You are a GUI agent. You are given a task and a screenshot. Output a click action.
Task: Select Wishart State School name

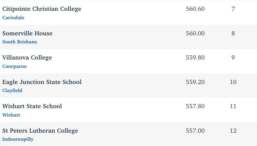(32, 106)
